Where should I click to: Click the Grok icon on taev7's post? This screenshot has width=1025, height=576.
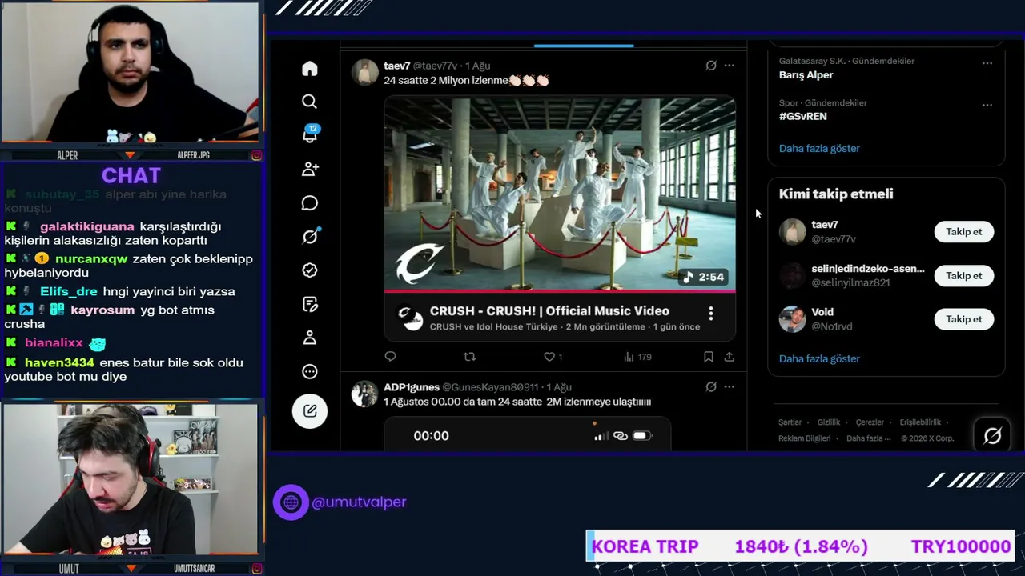pyautogui.click(x=710, y=66)
